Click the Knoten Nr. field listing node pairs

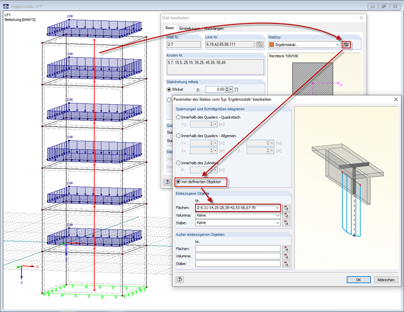point(215,67)
